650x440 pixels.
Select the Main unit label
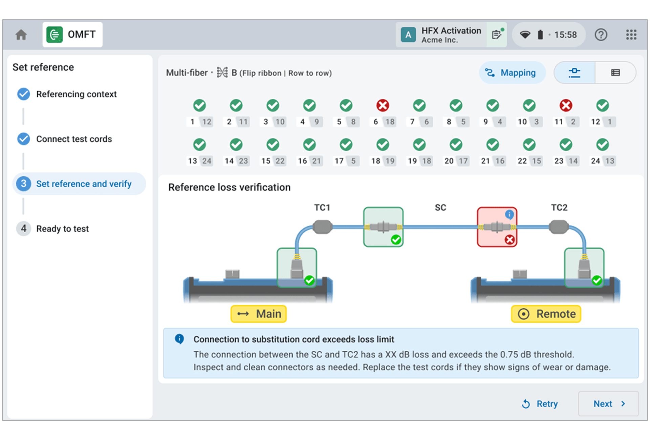coord(259,314)
